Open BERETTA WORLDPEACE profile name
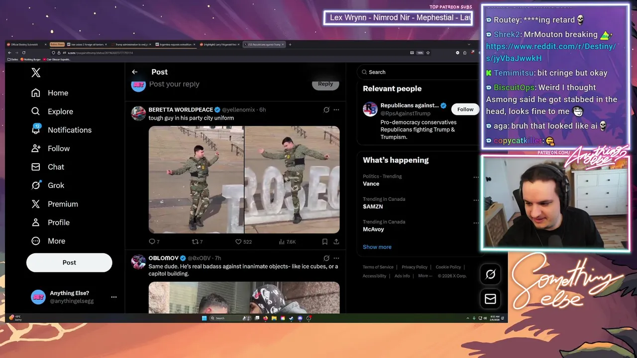Screen dimensions: 637x358 [x=181, y=109]
